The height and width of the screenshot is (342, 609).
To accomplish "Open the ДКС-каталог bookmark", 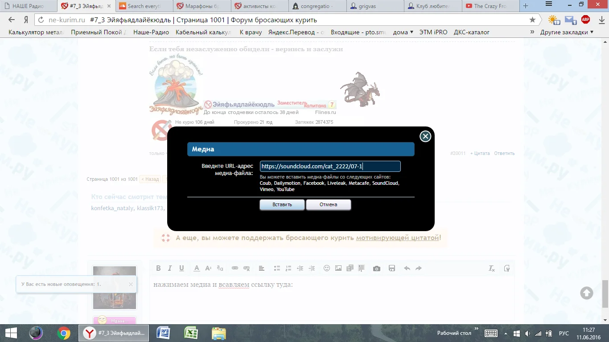I will pyautogui.click(x=472, y=32).
